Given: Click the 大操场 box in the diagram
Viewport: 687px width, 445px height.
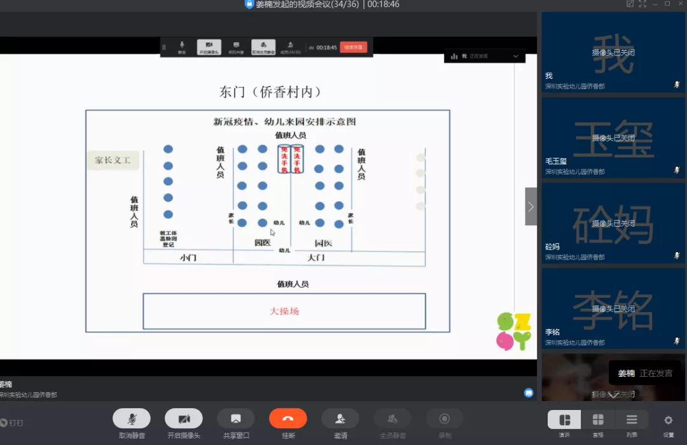Looking at the screenshot, I should point(284,311).
